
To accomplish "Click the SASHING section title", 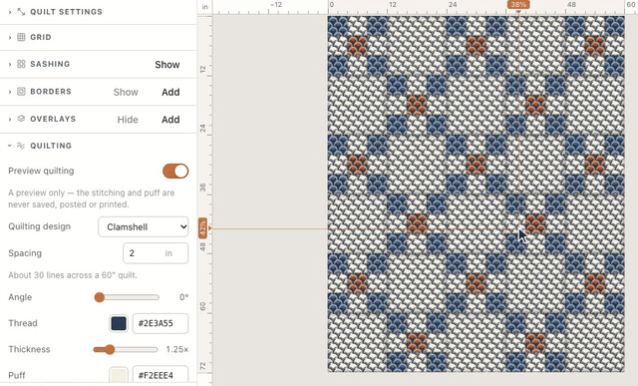I will click(x=50, y=64).
